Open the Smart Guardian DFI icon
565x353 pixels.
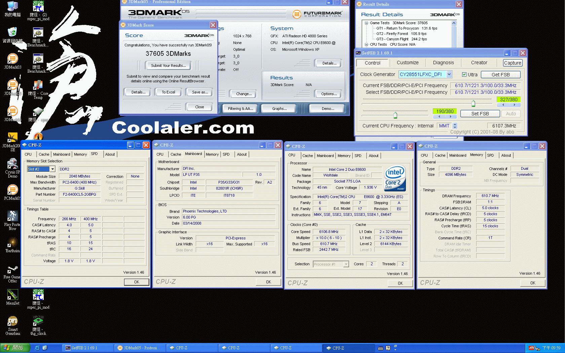pyautogui.click(x=12, y=325)
